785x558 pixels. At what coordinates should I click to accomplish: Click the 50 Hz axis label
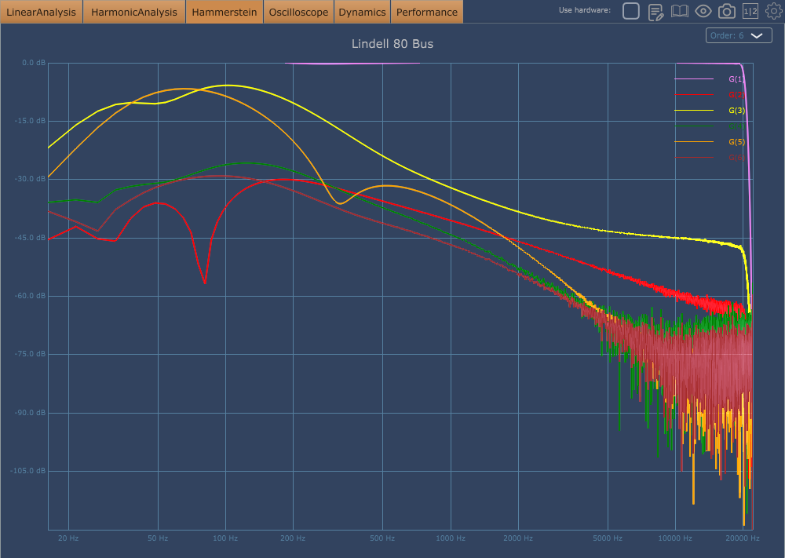158,538
